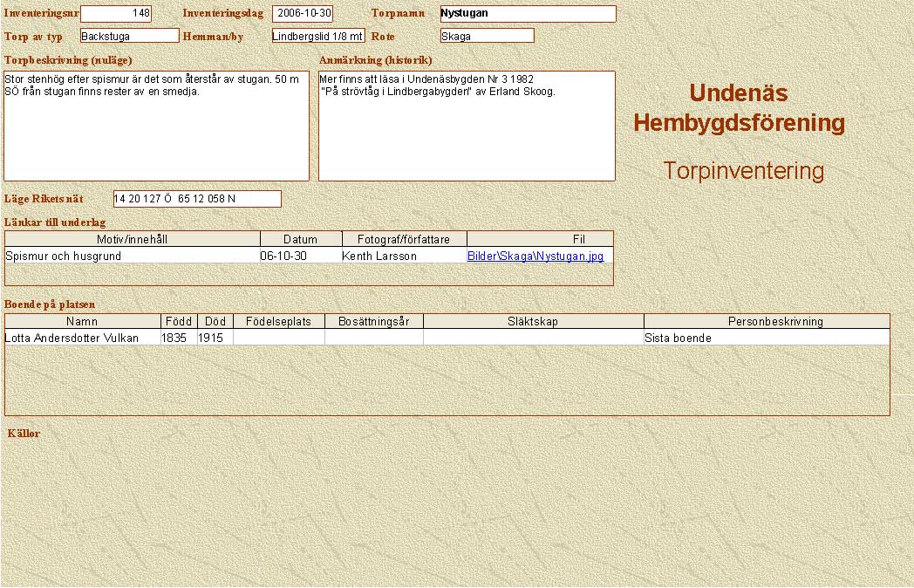
Task: Click the Motiv/innehåll column header
Action: point(133,239)
